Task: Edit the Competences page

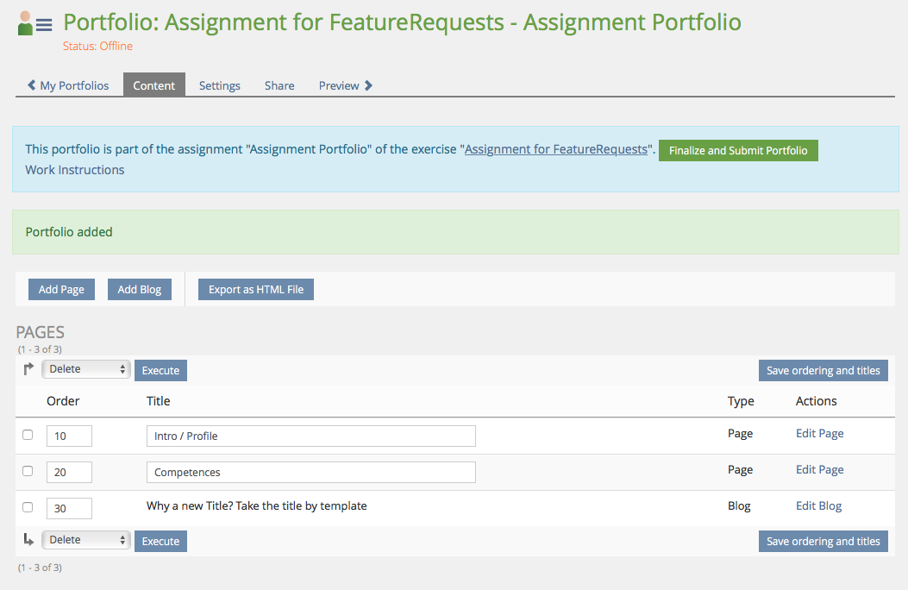Action: [x=819, y=470]
